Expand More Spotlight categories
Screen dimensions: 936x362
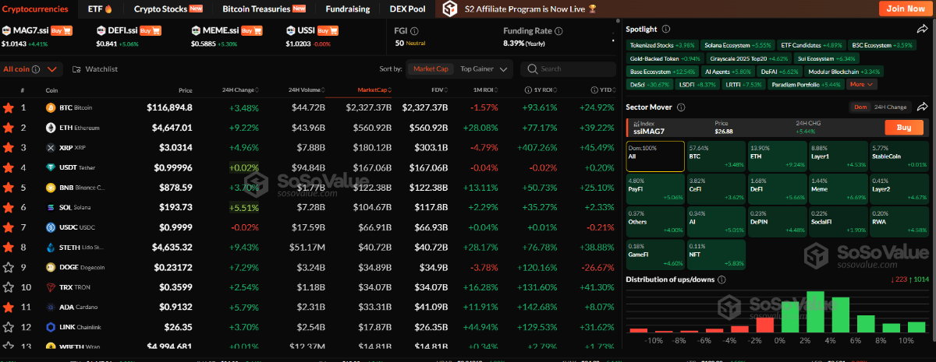pyautogui.click(x=862, y=84)
